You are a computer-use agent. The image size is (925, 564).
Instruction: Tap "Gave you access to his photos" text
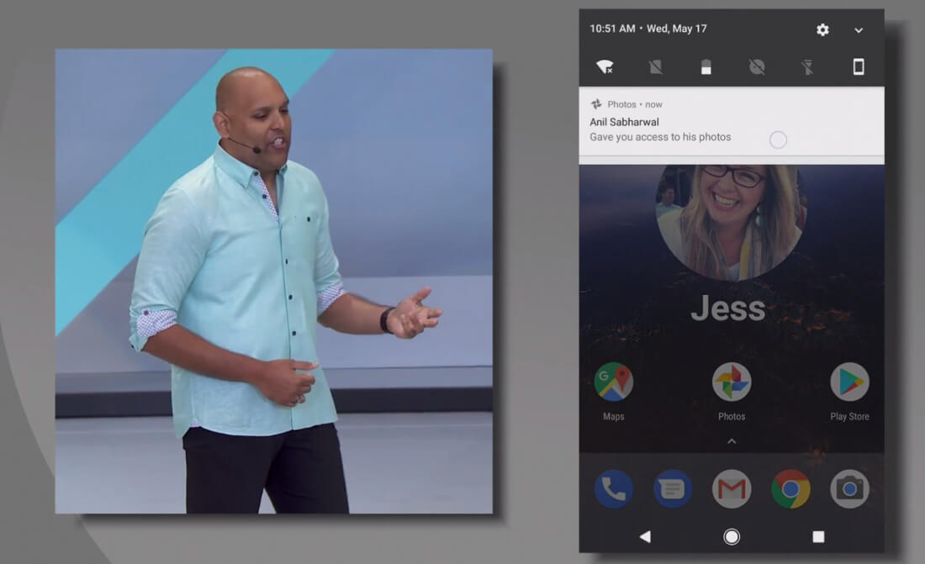coord(660,137)
